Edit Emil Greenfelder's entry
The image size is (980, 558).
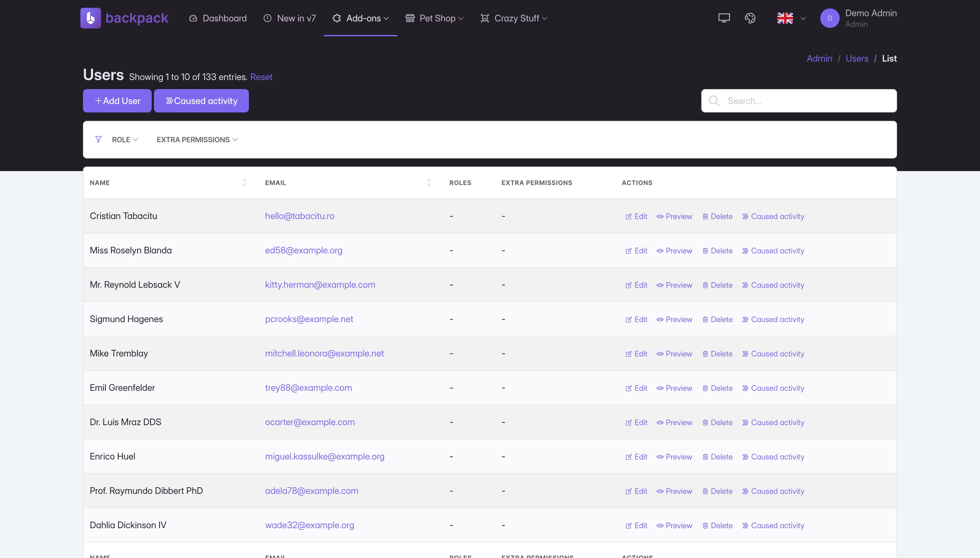pyautogui.click(x=636, y=388)
